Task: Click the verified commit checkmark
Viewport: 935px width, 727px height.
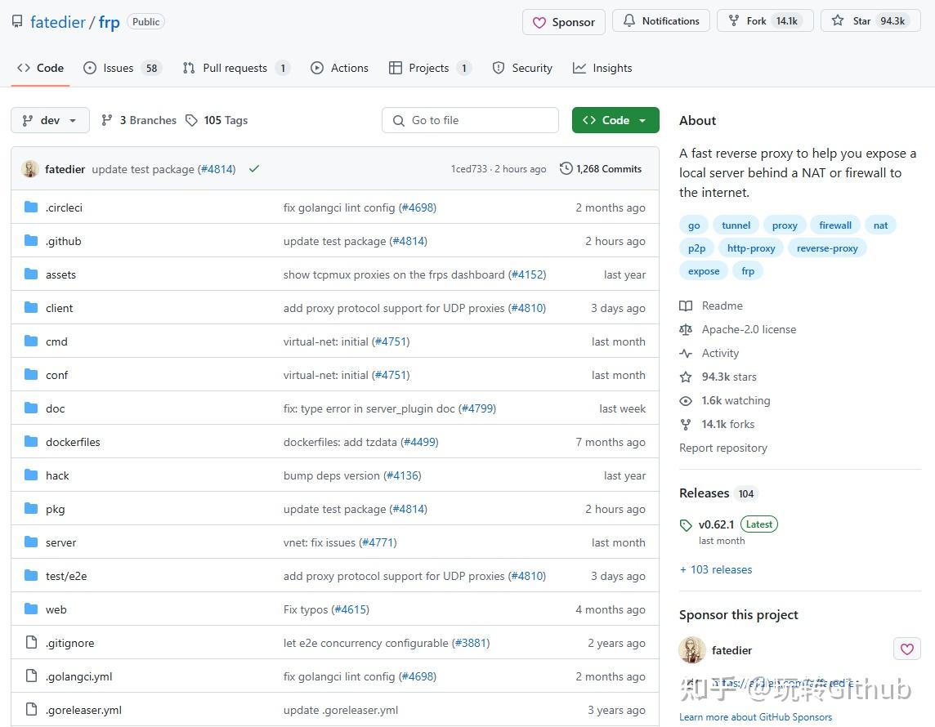Action: [253, 169]
